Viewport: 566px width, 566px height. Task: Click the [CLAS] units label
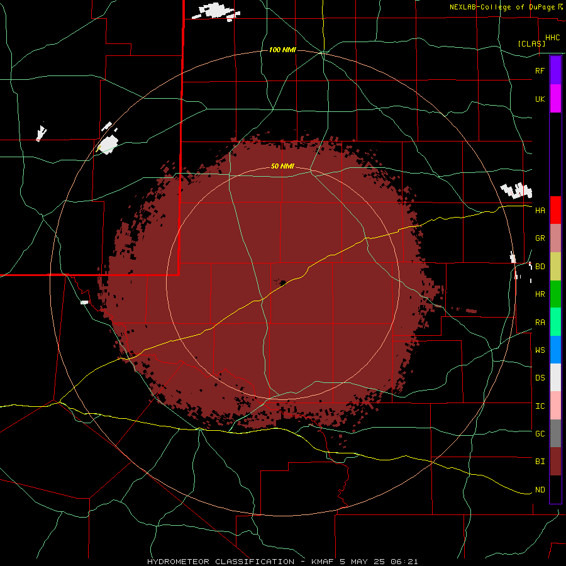[x=531, y=43]
